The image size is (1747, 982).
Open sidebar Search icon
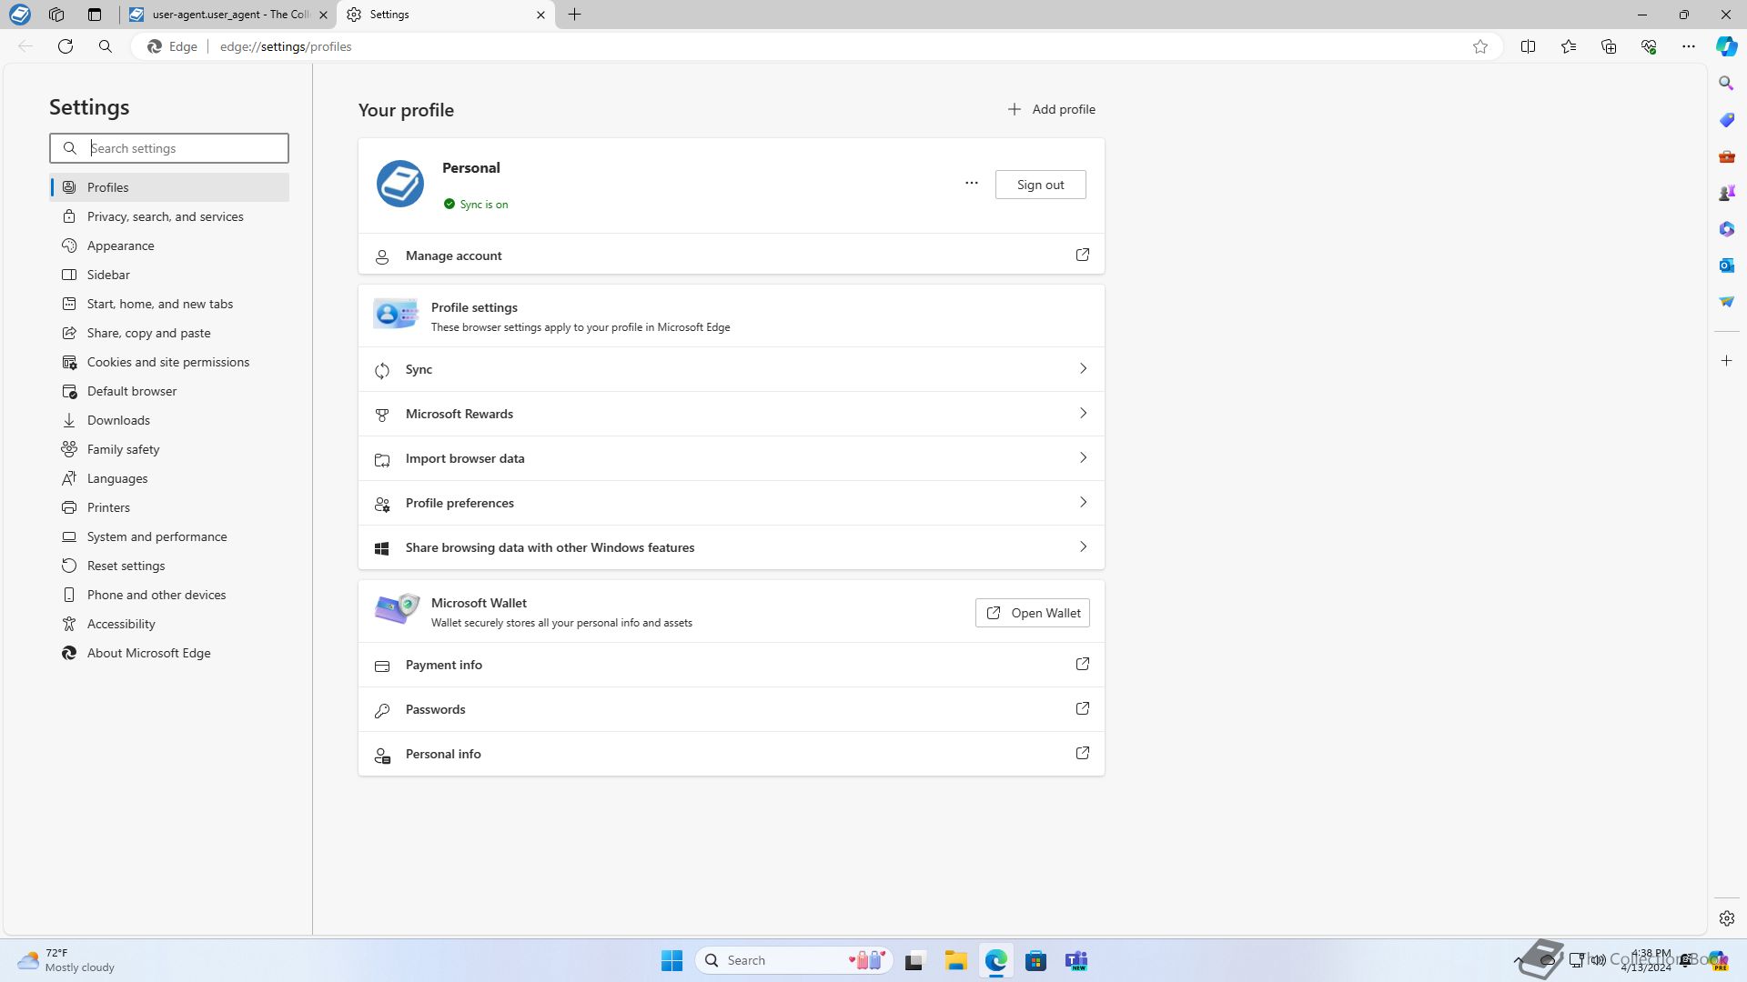pyautogui.click(x=1727, y=84)
